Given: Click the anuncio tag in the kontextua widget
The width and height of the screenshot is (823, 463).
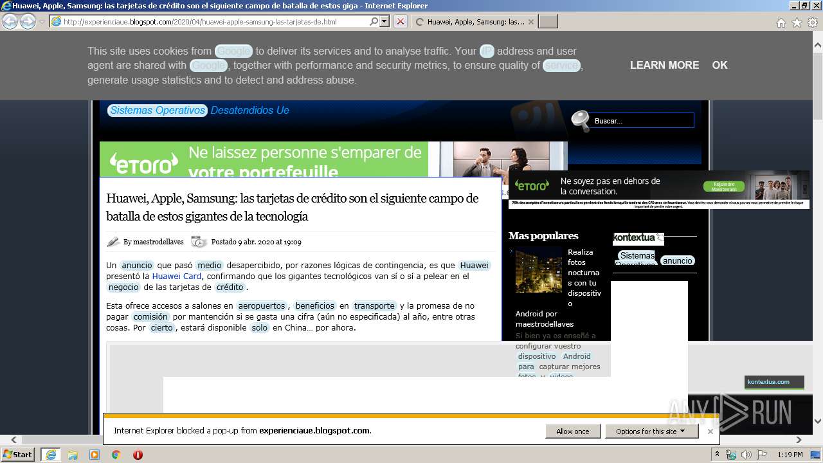Looking at the screenshot, I should click(x=678, y=260).
